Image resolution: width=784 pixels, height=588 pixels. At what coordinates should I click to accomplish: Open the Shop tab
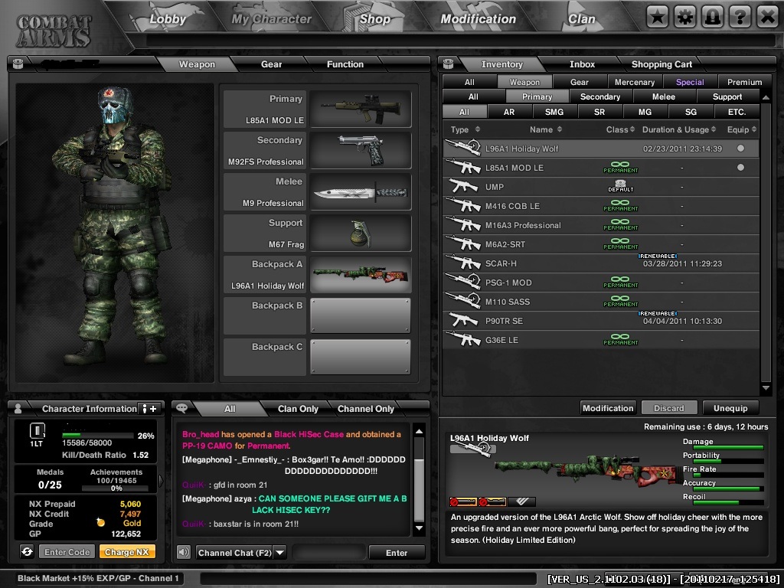(x=375, y=19)
